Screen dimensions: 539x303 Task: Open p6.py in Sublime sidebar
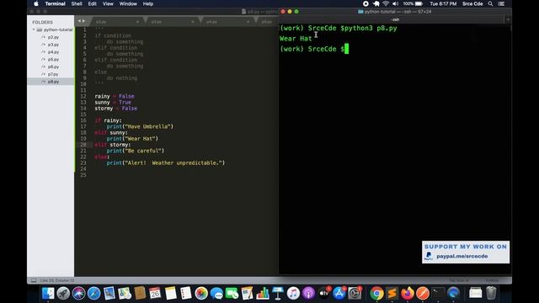click(x=53, y=66)
